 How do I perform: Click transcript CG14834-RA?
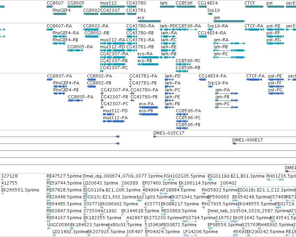(212, 33)
